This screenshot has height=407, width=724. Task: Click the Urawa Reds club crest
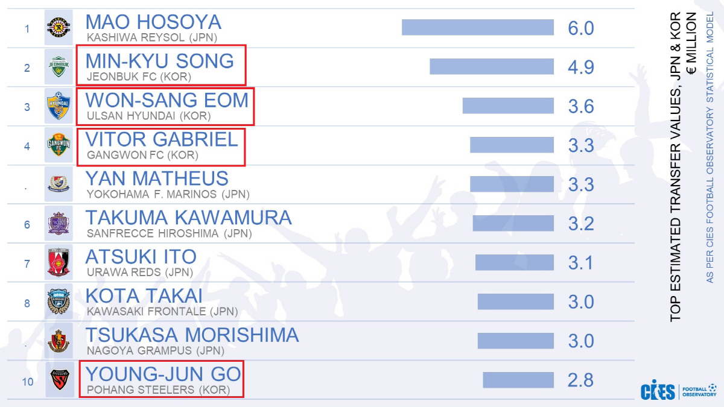coord(59,263)
